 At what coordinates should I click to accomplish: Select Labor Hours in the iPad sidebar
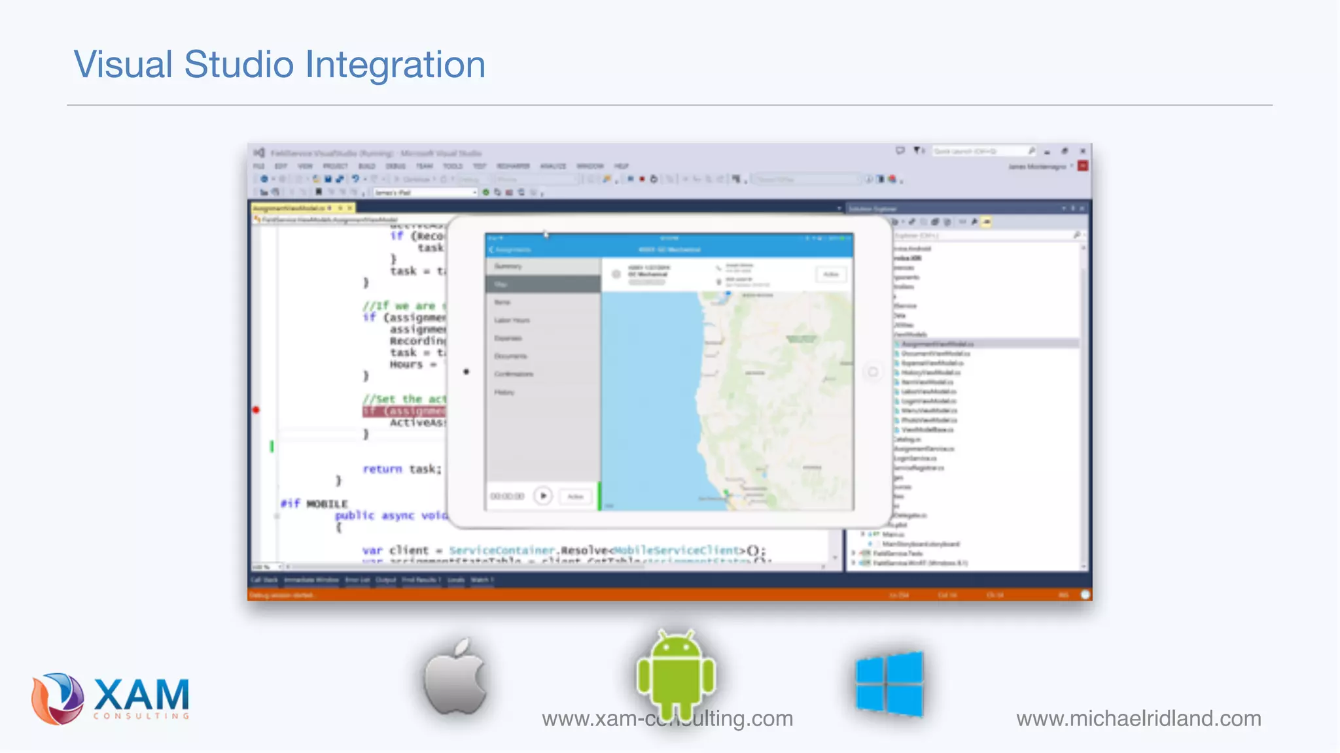pos(543,320)
